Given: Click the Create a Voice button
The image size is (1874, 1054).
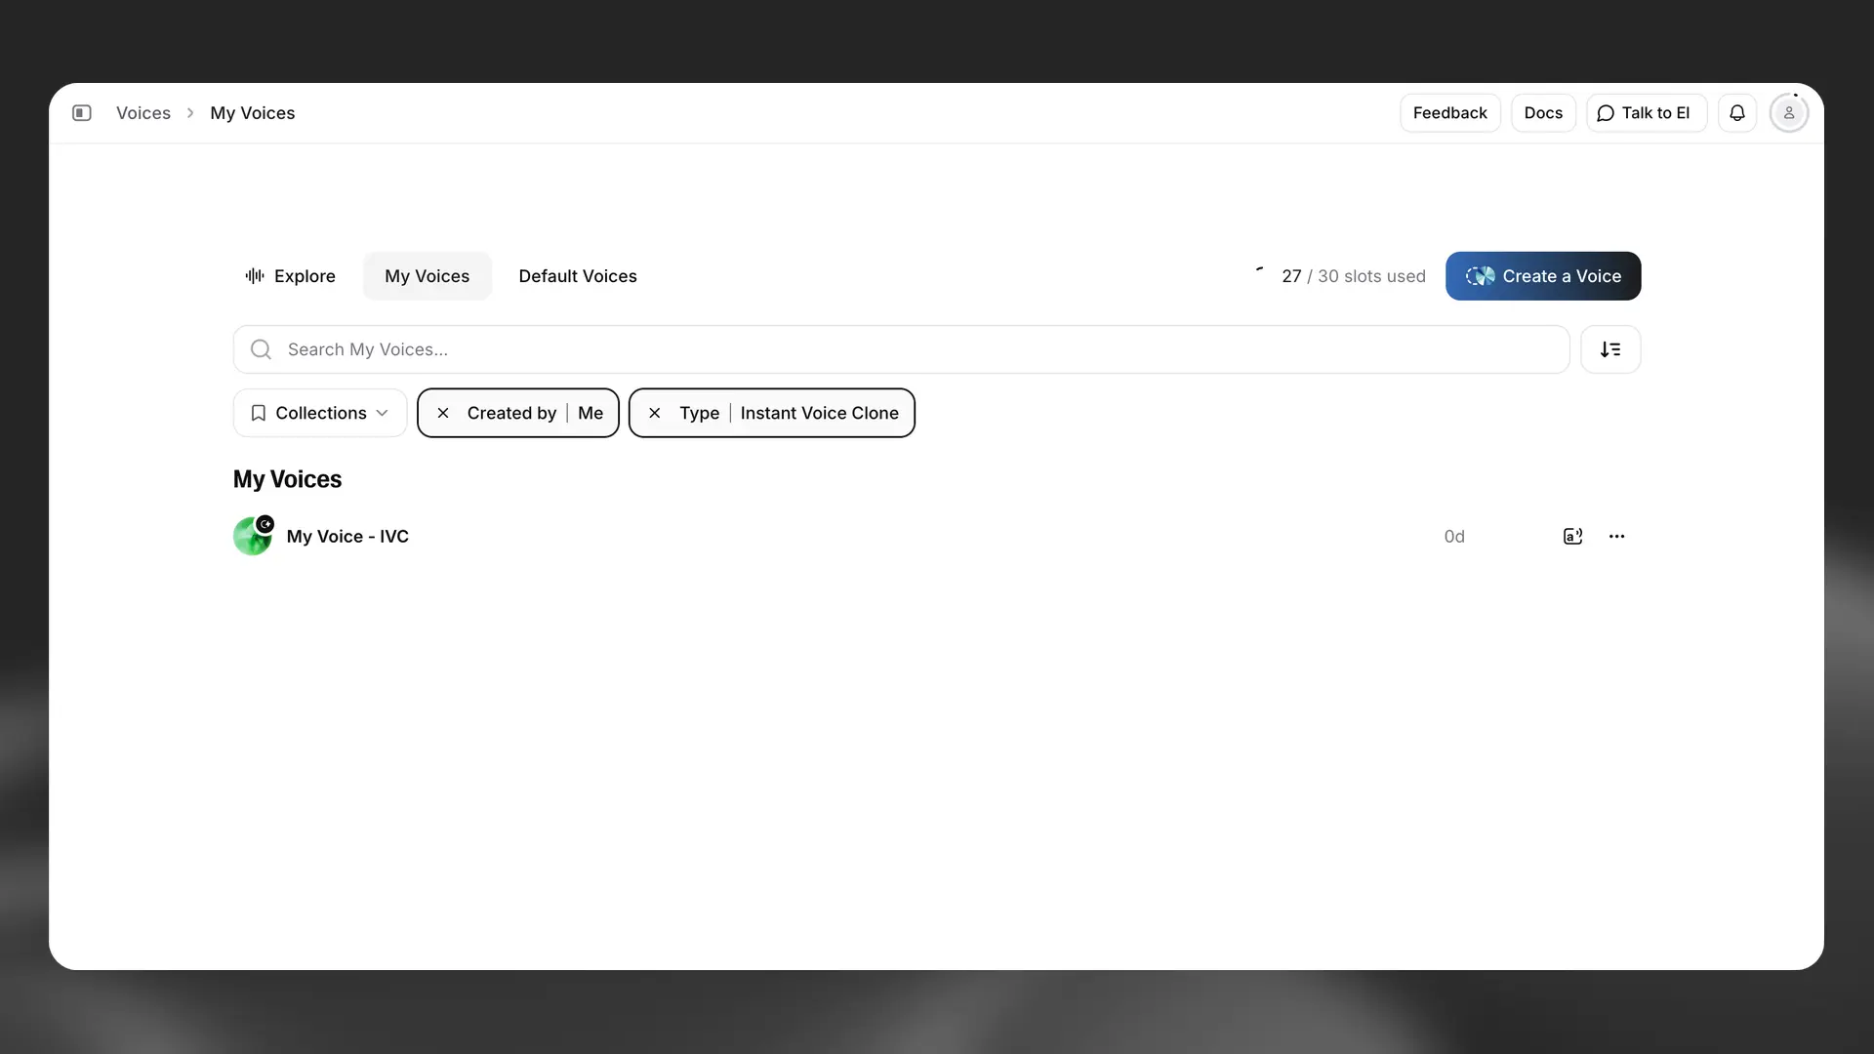Looking at the screenshot, I should point(1542,276).
